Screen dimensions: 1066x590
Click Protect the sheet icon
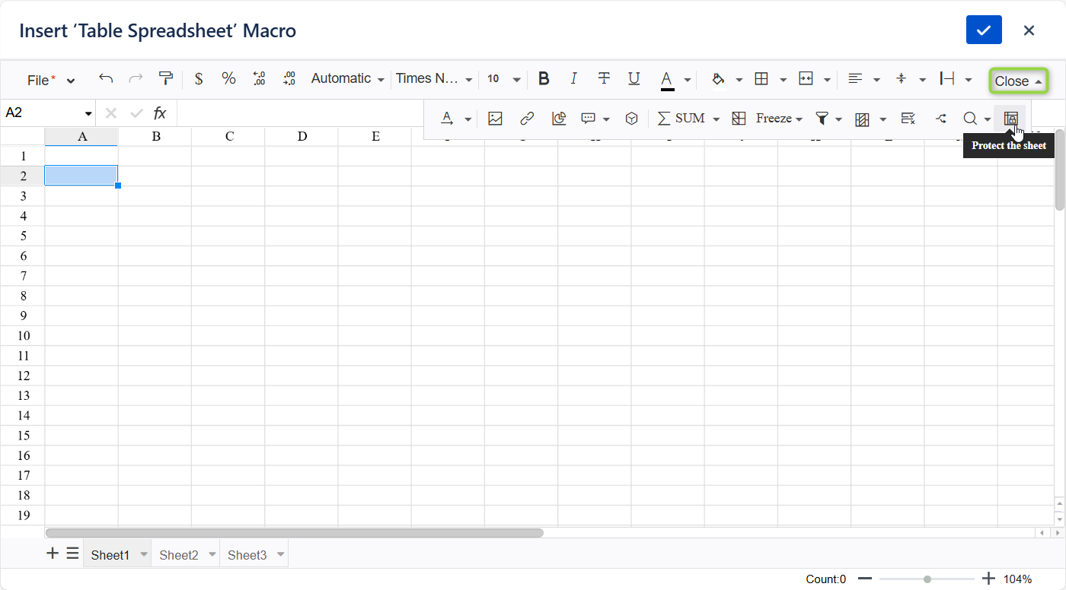pos(1010,119)
